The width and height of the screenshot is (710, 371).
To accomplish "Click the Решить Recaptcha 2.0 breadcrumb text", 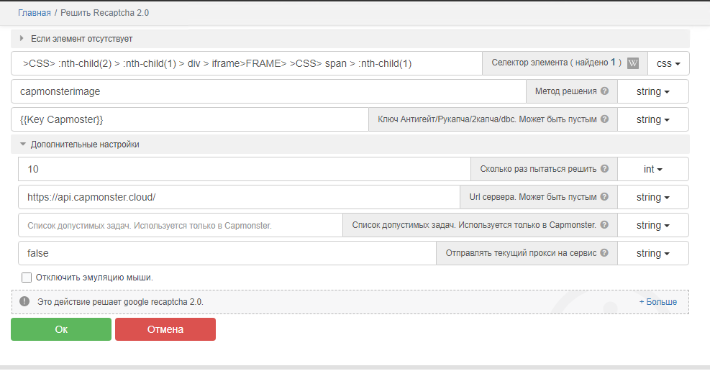I will point(104,13).
